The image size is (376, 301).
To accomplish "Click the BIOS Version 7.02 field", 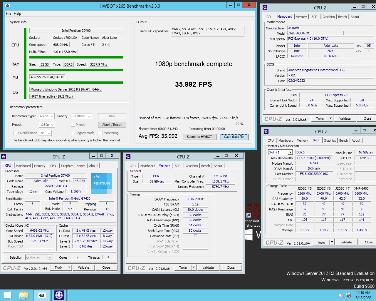I will click(x=331, y=75).
